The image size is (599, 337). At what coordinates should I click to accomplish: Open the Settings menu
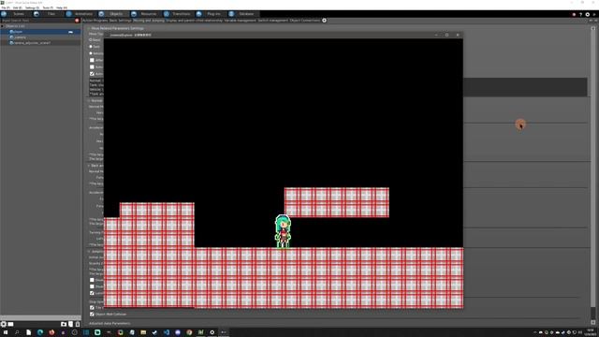32,7
